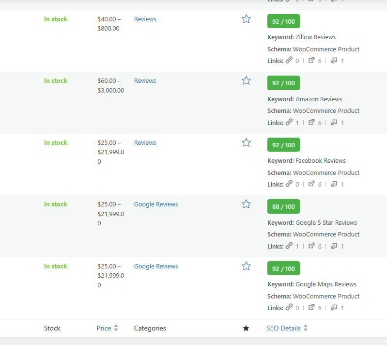
Task: Click external links icon for Google Maps Reviews
Action: pyautogui.click(x=311, y=308)
